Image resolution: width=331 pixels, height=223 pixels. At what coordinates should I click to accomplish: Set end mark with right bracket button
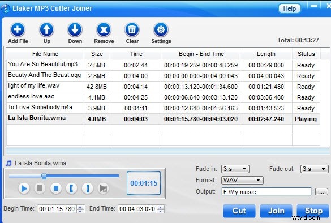tap(87, 188)
